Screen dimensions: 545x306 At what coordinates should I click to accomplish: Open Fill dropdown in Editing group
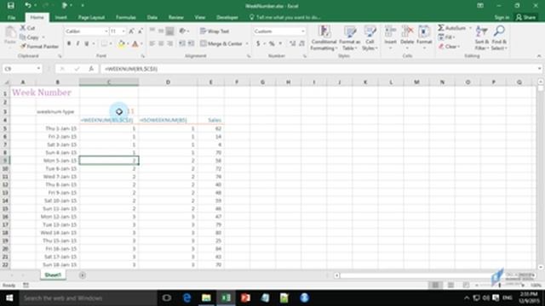[447, 37]
